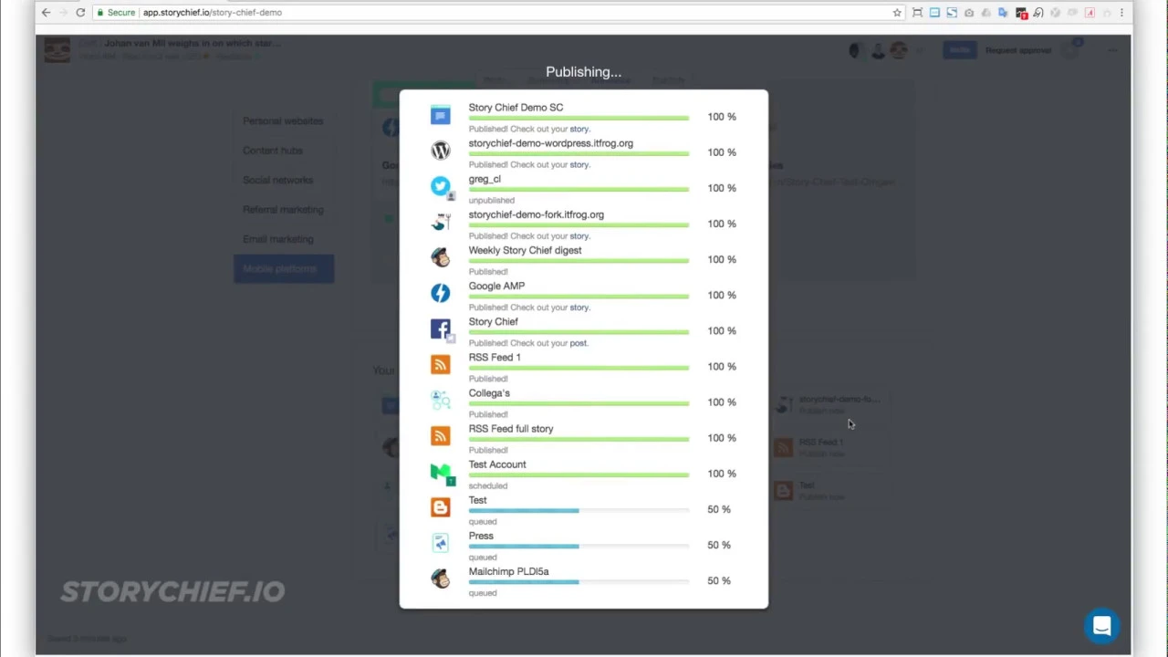Click the browser forward arrow

63,13
